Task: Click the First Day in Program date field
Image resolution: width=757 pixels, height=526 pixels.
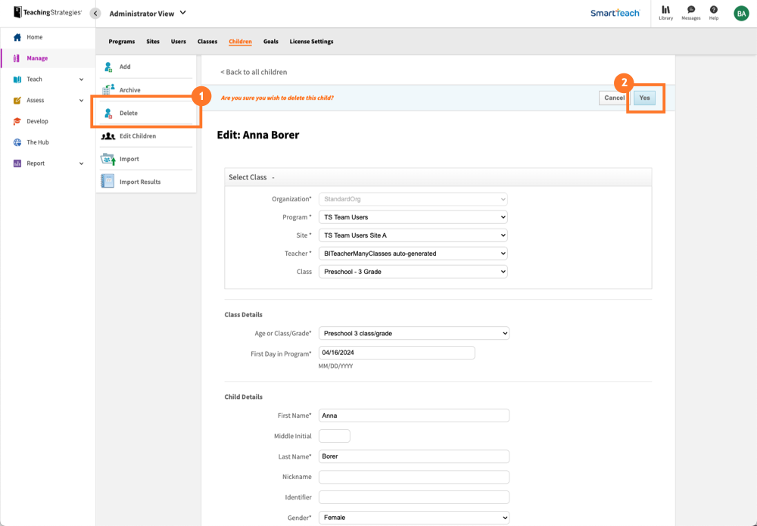Action: [x=397, y=352]
